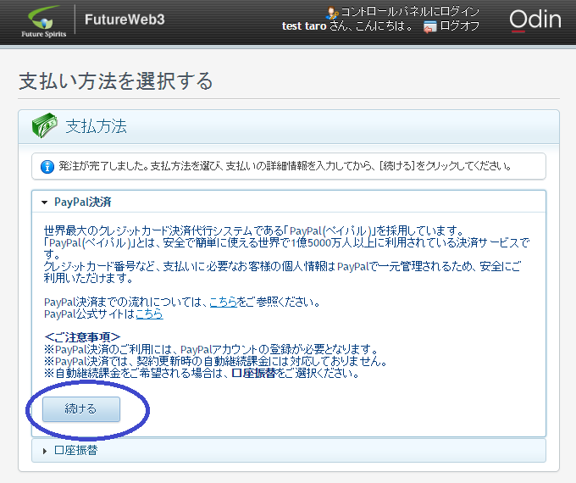Click the 支払い方法を選択する page heading
Image resolution: width=576 pixels, height=483 pixels.
coord(116,80)
